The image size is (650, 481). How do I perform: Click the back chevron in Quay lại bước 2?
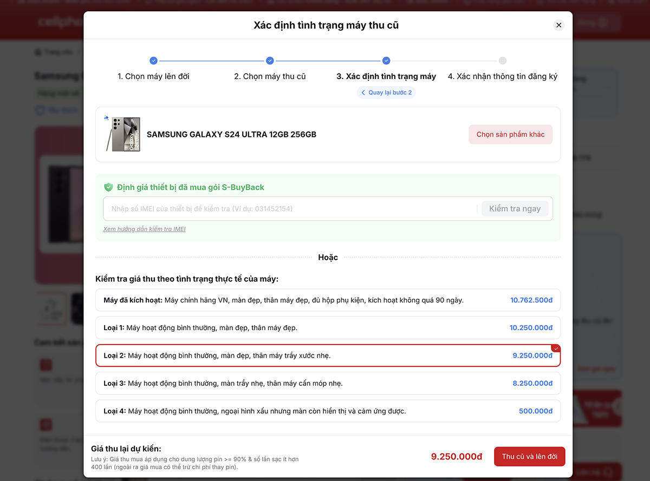[x=363, y=93]
